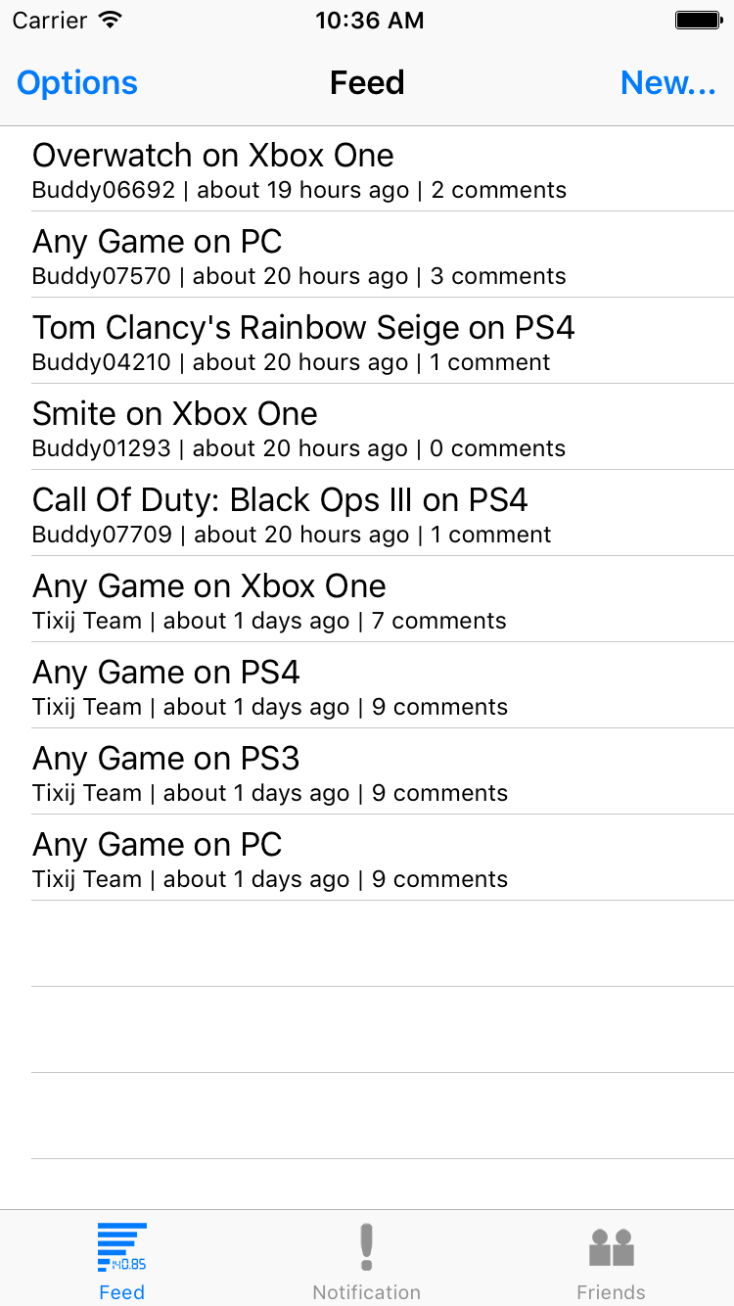
Task: Tap the 10:36 AM status bar clock
Action: 370,21
